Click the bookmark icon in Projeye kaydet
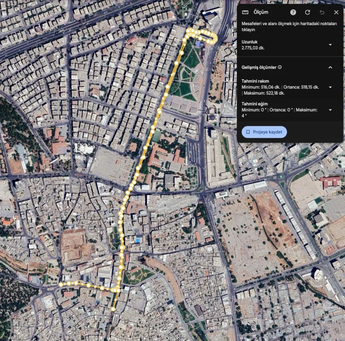The height and width of the screenshot is (341, 345). (x=248, y=132)
